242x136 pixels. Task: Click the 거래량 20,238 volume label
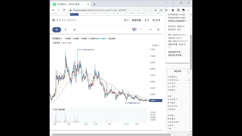[58, 109]
